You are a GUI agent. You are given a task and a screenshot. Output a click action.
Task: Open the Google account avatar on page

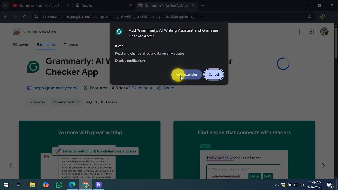coord(324,32)
